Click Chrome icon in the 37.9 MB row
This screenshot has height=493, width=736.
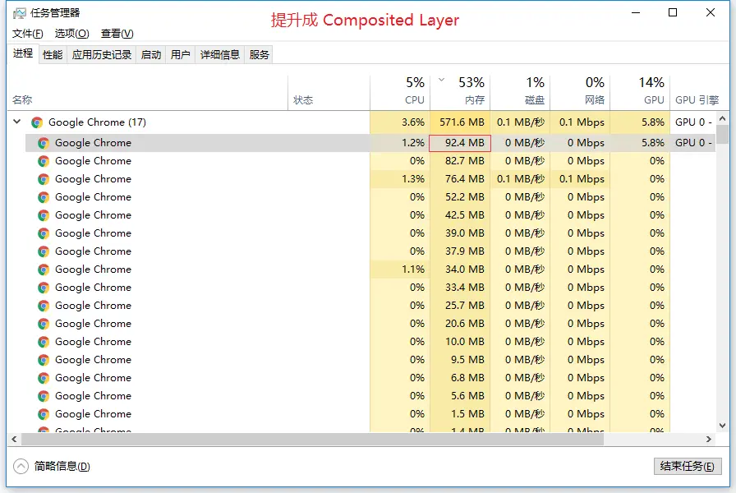[x=44, y=251]
